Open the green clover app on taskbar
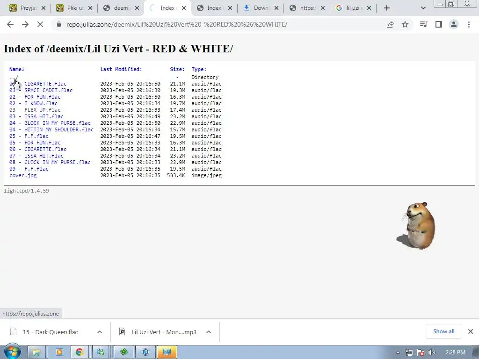Screen dimensions: 479x359 pyautogui.click(x=123, y=352)
